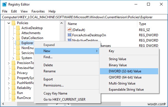Click the DataCollection folder icon
Image resolution: width=168 pixels, height=107 pixels.
(18, 38)
